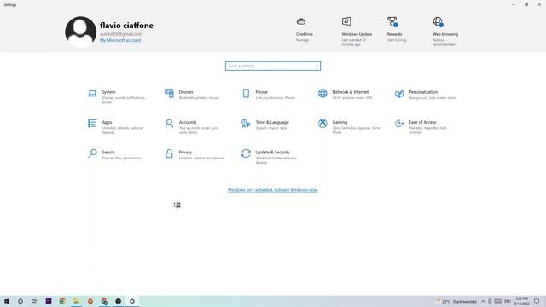546x307 pixels.
Task: Open Cortana search circle in taskbar
Action: 20,301
